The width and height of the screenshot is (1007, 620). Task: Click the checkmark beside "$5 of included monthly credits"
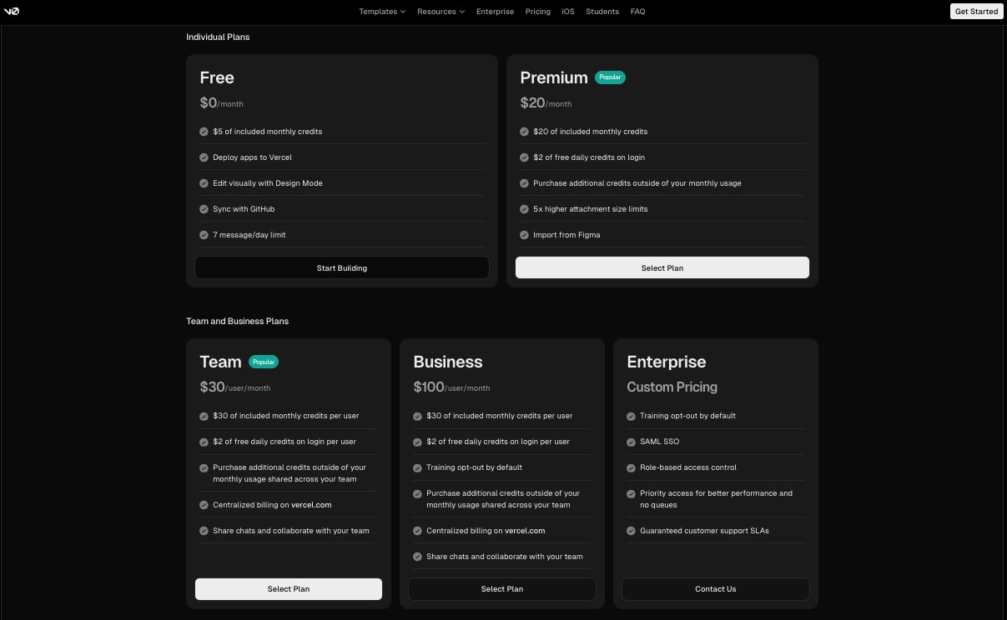204,131
